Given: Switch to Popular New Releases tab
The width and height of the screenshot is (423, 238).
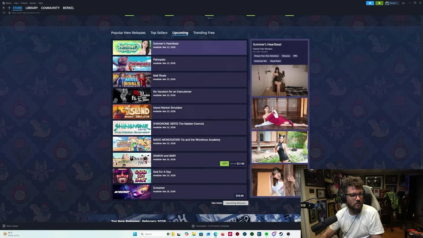Looking at the screenshot, I should pos(128,33).
